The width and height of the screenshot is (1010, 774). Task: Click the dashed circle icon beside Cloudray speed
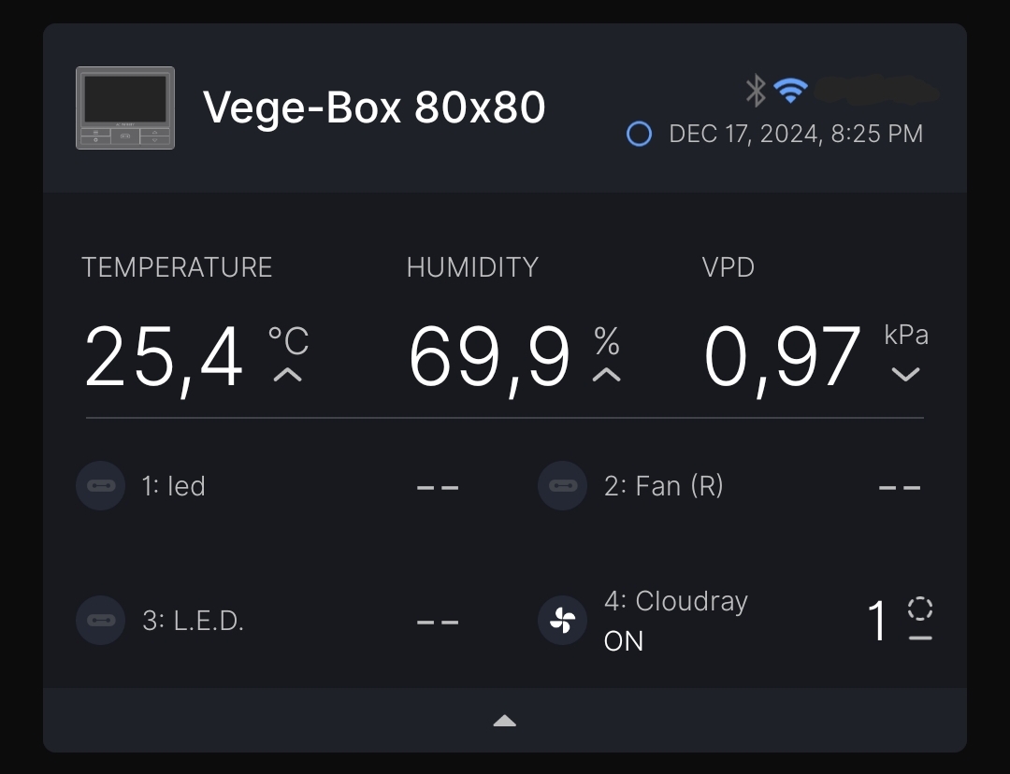[920, 609]
